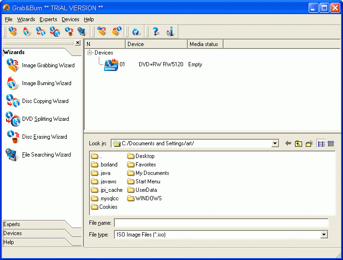Launch Image Grabbing Wizard from sidebar
The image size is (343, 260).
[40, 65]
